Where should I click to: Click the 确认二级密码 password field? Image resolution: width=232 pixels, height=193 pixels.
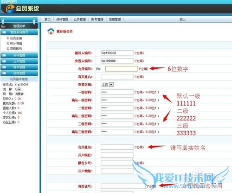117,116
